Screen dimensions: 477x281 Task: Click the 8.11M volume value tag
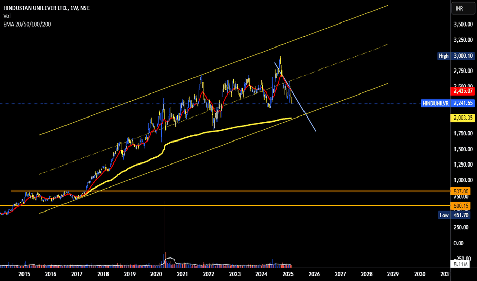pos(460,264)
